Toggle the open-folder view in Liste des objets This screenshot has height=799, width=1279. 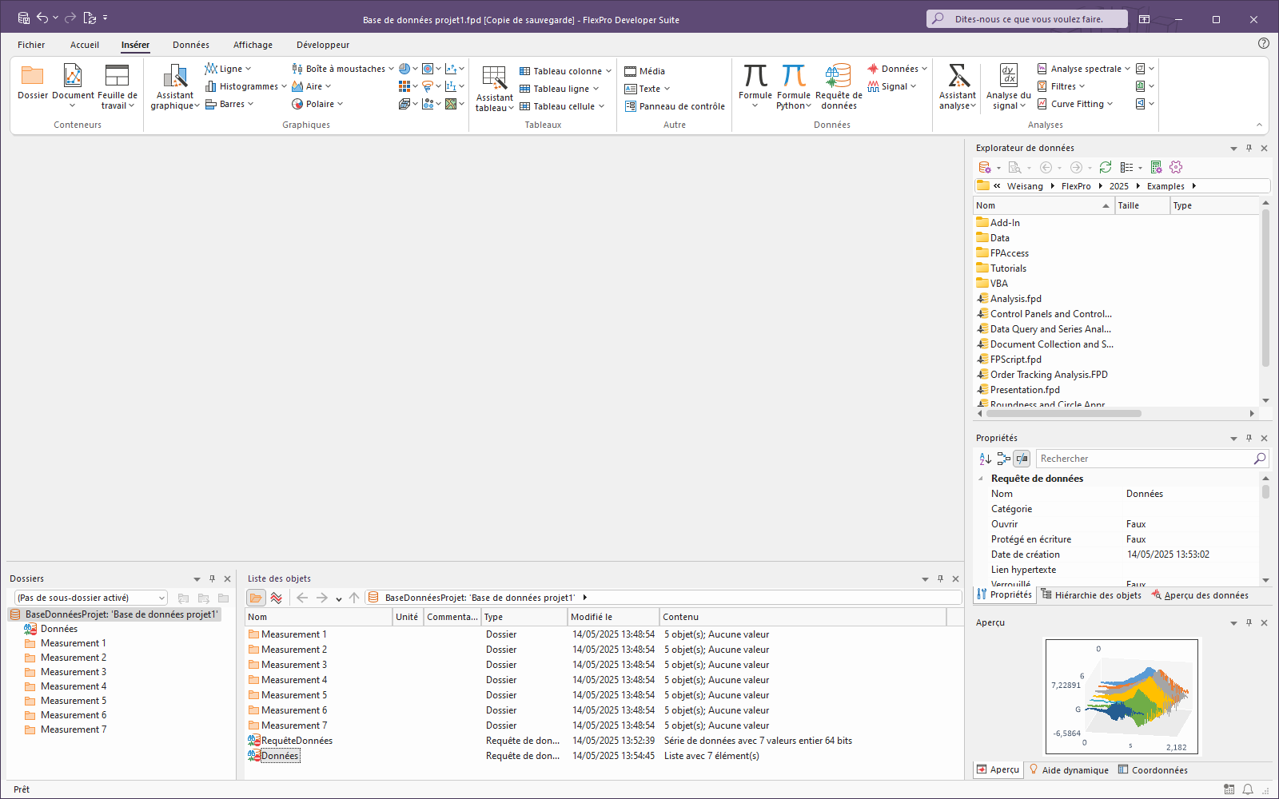(256, 598)
